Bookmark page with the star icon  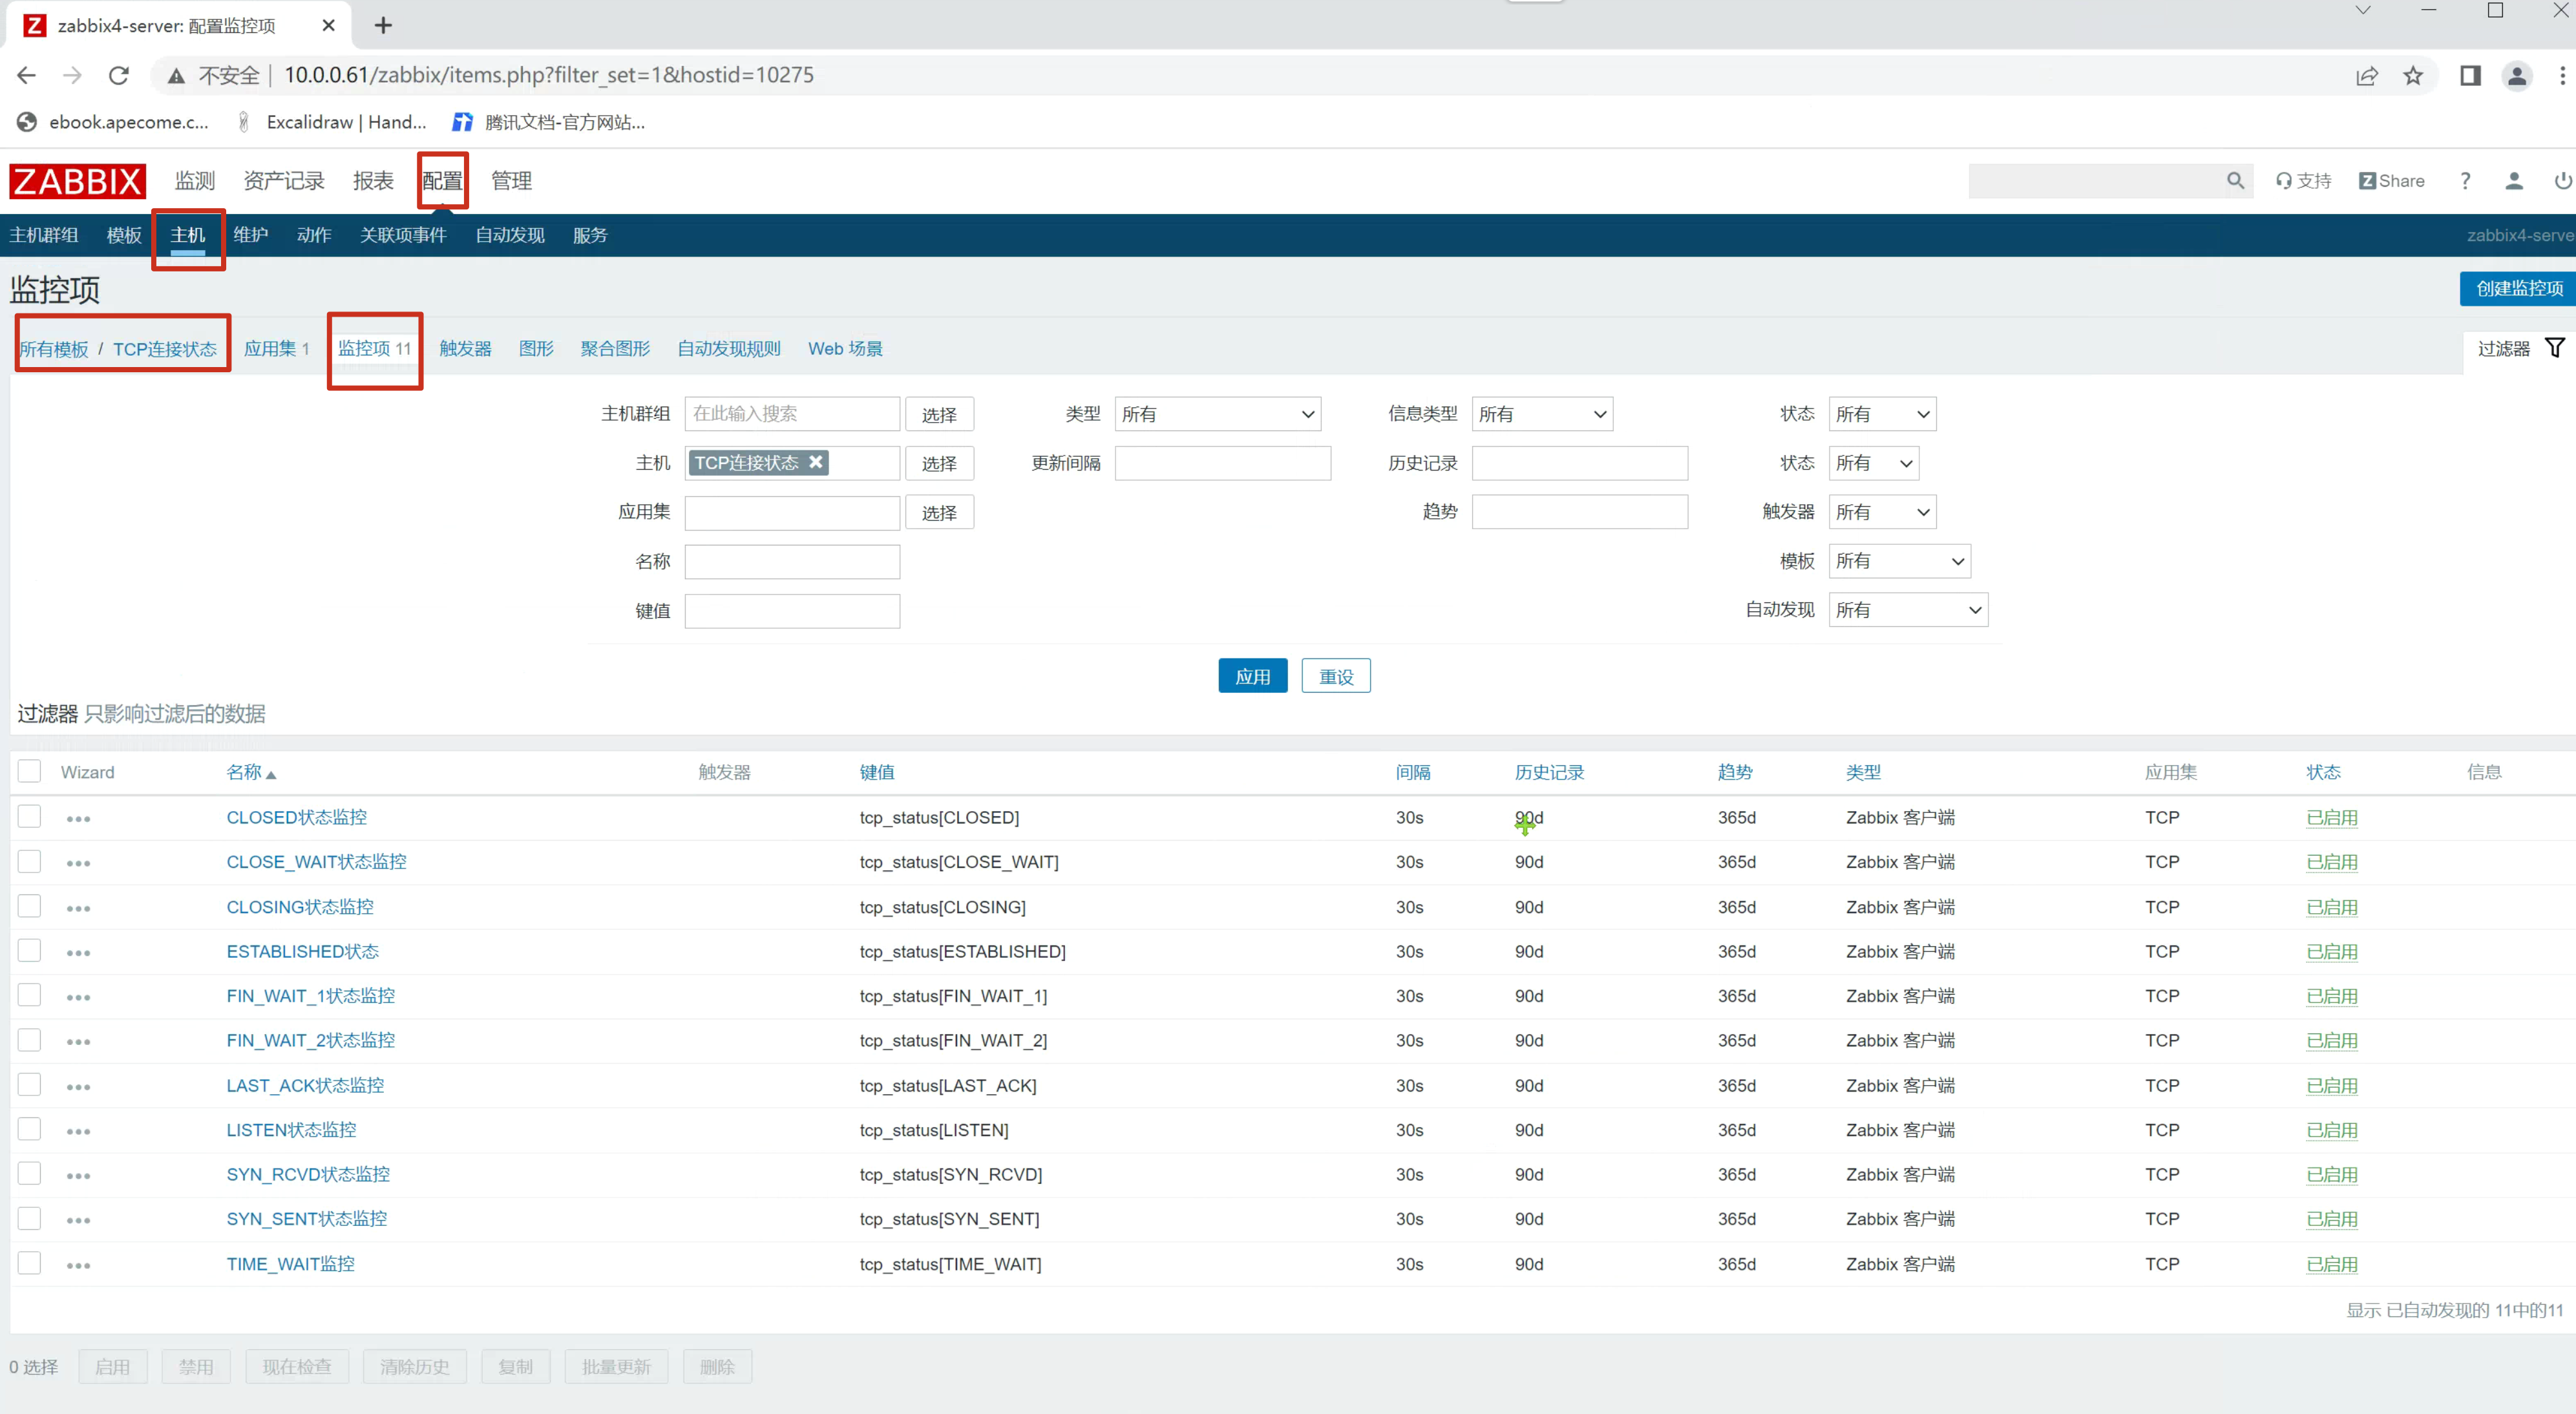click(2413, 76)
